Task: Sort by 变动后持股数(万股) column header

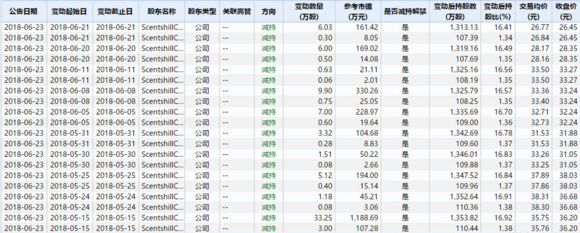Action: (x=455, y=11)
